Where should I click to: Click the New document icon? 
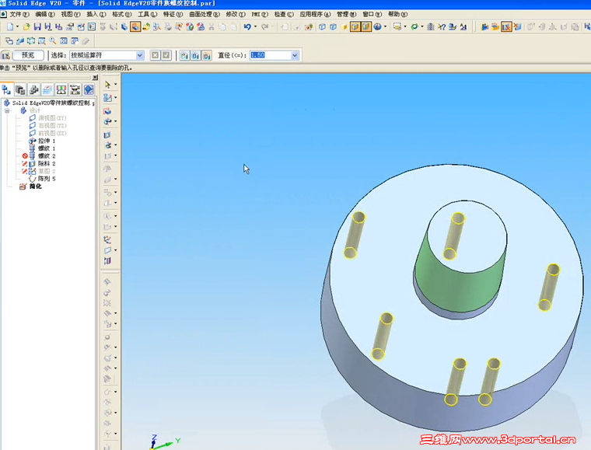tap(10, 26)
